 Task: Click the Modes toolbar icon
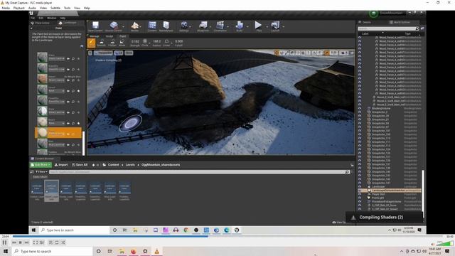[134, 26]
